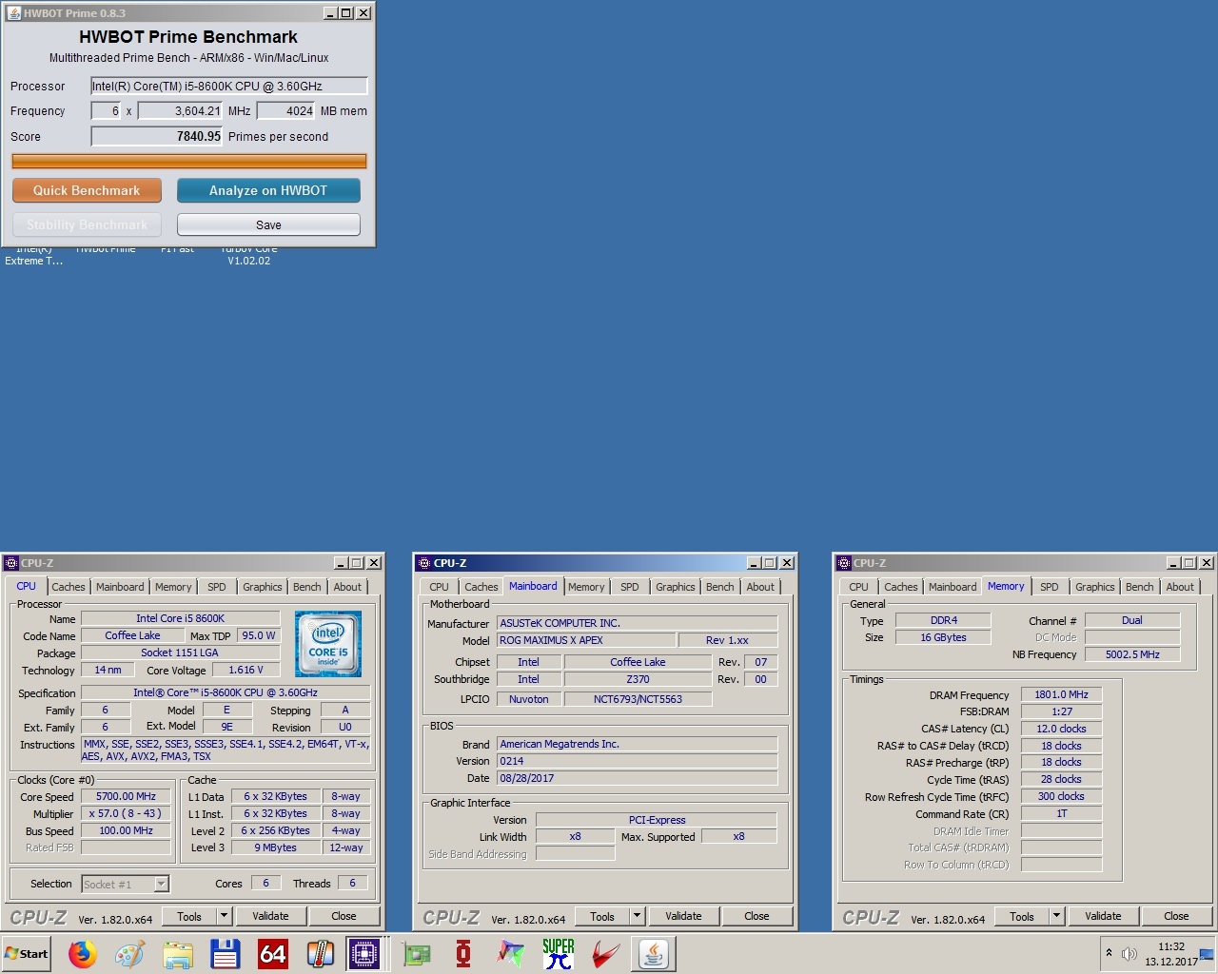Open Bench tab in left CPU-Z window
The width and height of the screenshot is (1218, 974).
tap(307, 587)
